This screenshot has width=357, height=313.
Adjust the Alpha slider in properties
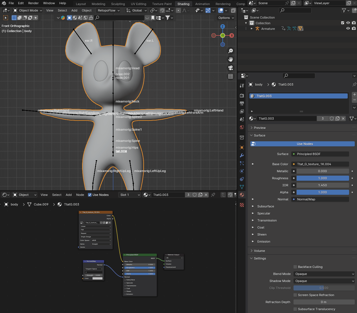(323, 192)
